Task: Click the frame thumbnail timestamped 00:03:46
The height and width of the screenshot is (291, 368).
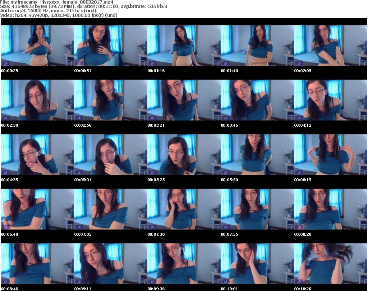Action: (x=257, y=100)
